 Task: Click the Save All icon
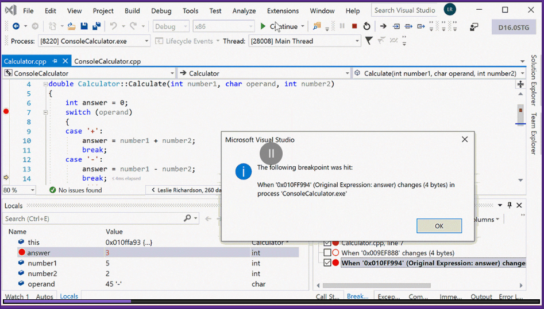click(97, 26)
